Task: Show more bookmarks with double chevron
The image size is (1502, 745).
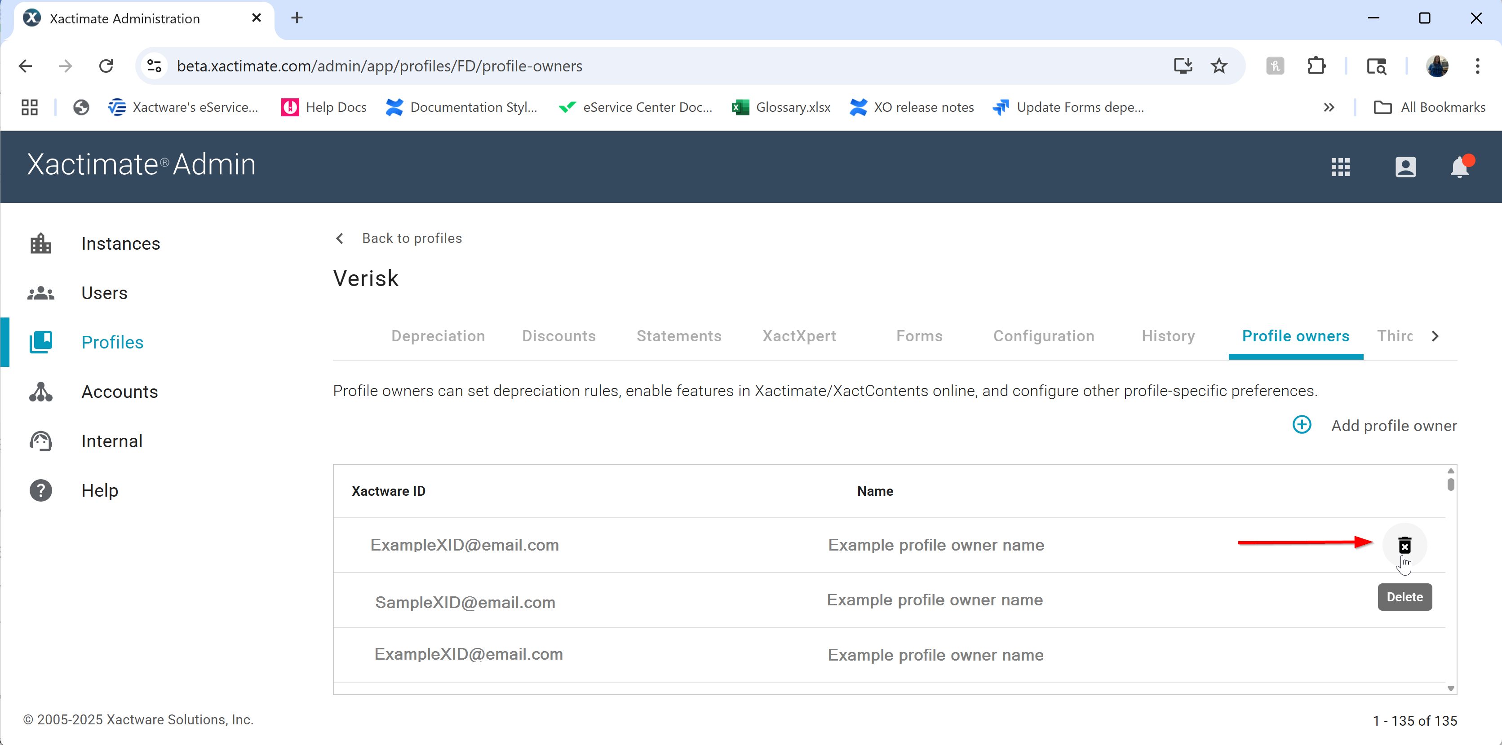Action: (1329, 107)
